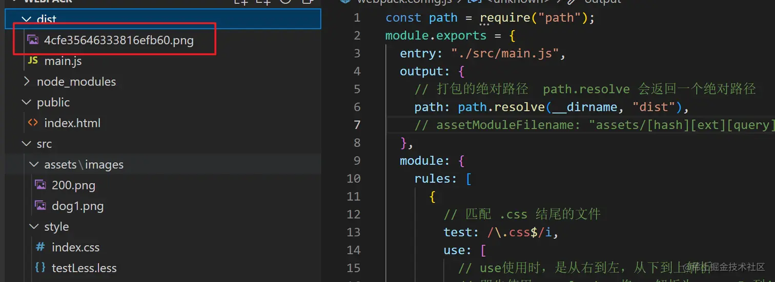
Task: Open dog1.png file name in the tree
Action: click(77, 206)
